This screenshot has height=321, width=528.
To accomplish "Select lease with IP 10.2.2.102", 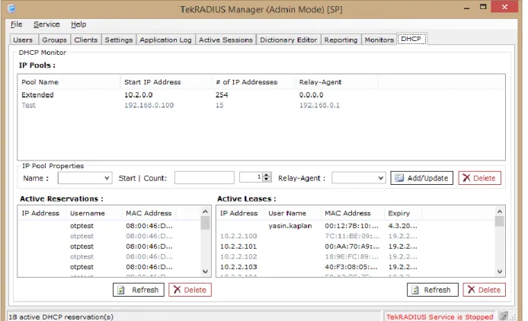I will coord(356,256).
